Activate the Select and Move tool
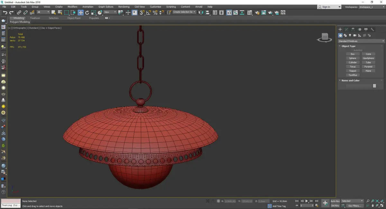The image size is (386, 209). [x=80, y=13]
